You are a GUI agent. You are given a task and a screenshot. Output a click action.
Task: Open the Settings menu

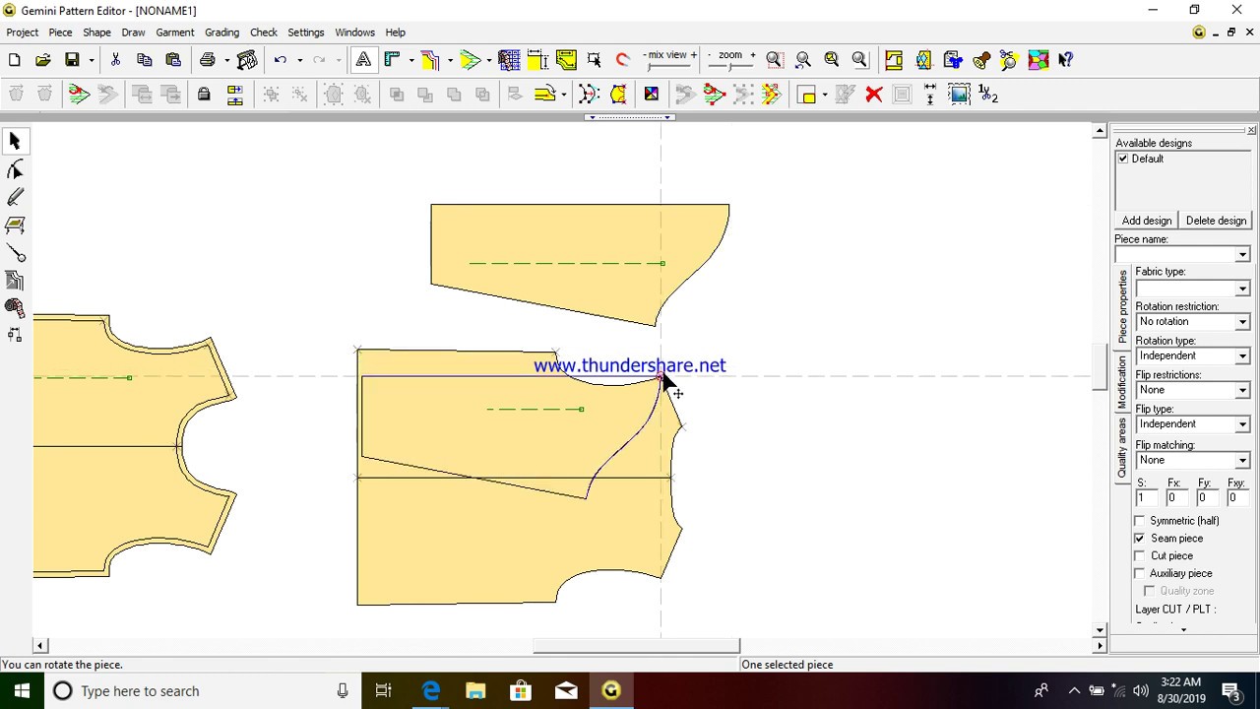point(305,32)
